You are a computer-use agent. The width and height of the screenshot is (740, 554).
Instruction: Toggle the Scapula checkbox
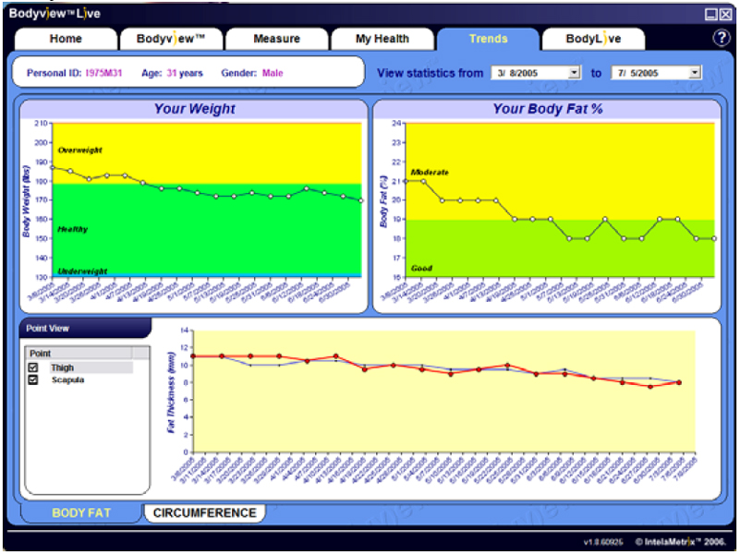coord(33,379)
